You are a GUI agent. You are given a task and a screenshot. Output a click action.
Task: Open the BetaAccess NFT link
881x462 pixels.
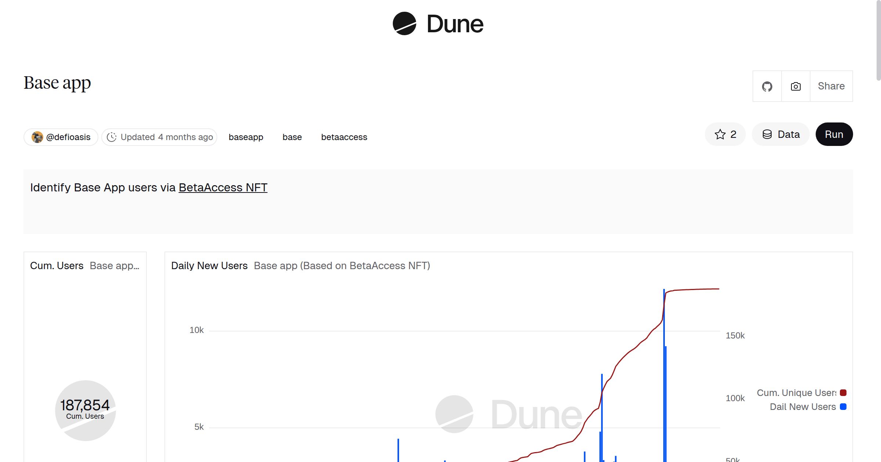point(223,187)
